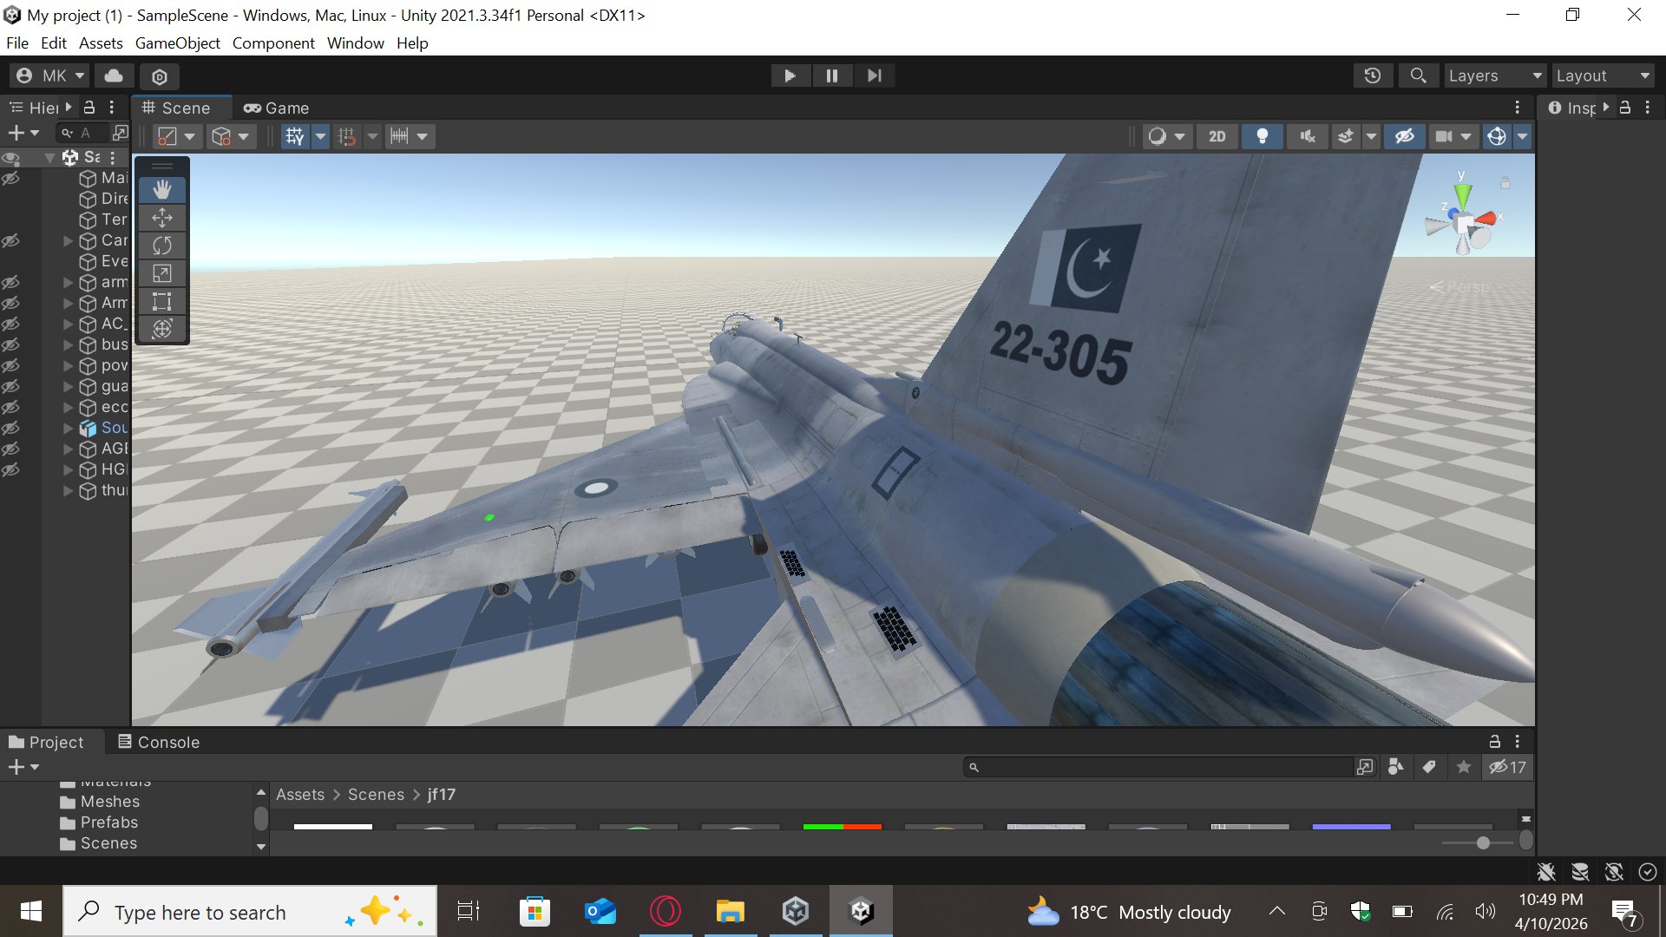Search by type icon in Project

(1396, 767)
